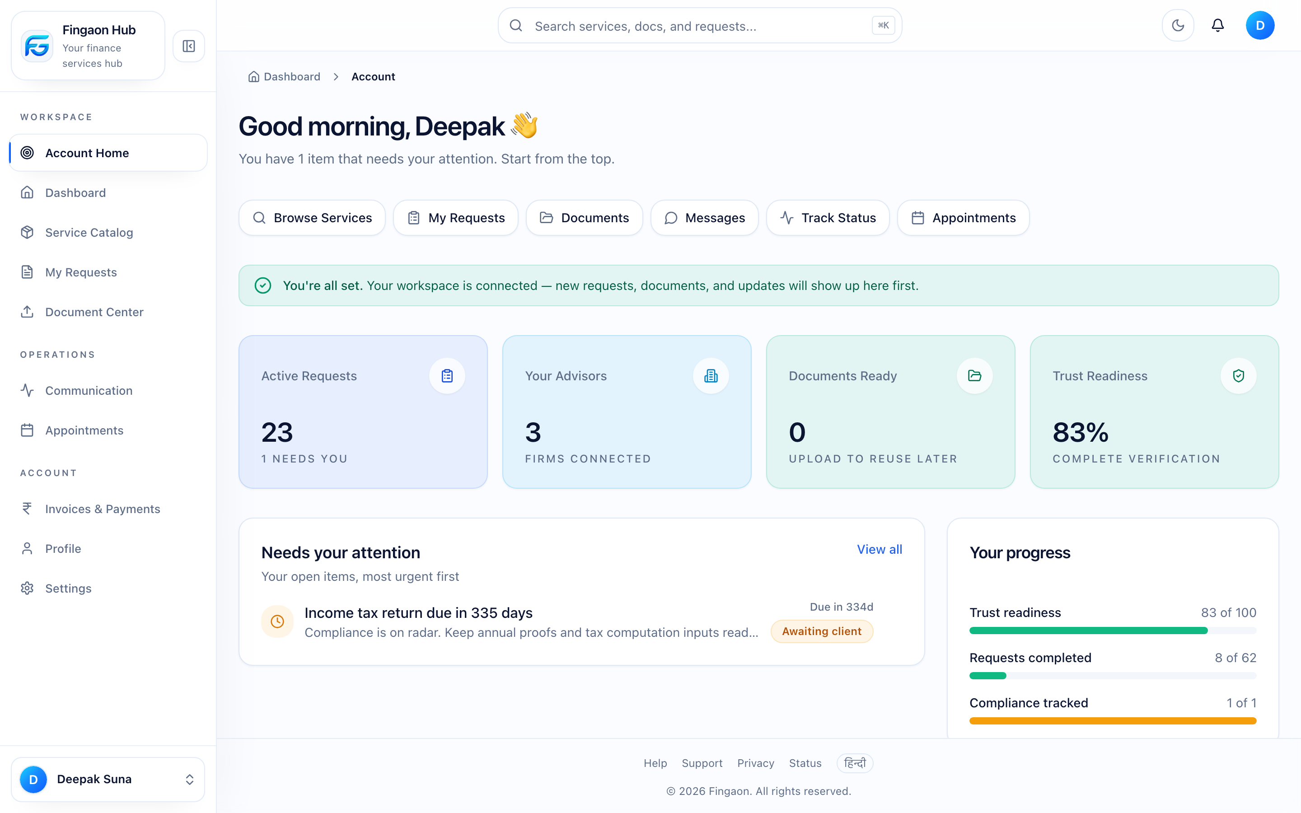Focus the search services input field
This screenshot has width=1301, height=813.
(699, 25)
